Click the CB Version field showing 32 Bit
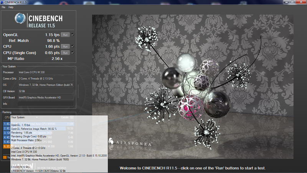307x173 pixels. 46,91
